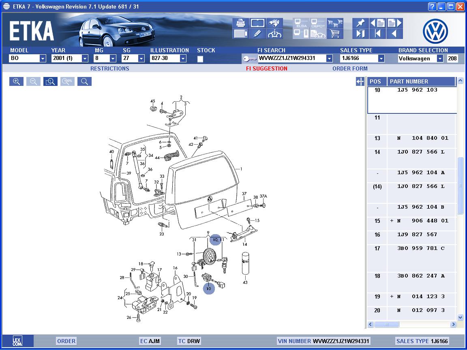Click the plain magnifier icon
Viewport: 467px width, 350px height.
(x=85, y=81)
